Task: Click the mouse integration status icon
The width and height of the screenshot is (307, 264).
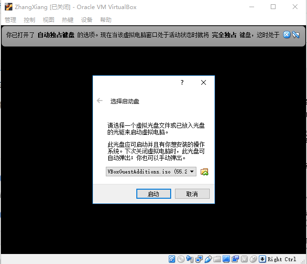Action: pyautogui.click(x=253, y=259)
